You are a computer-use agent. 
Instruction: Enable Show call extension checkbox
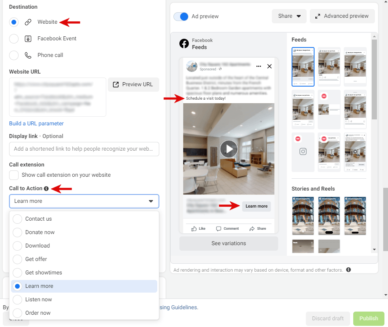[14, 175]
